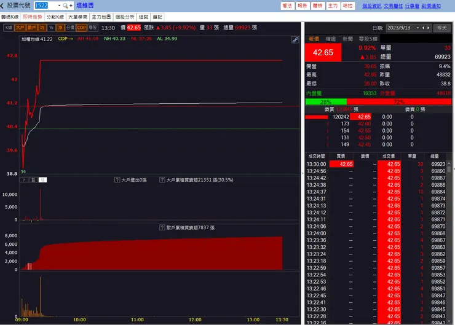Viewport: 455px width, 325px height.
Task: Go to next date with right arrow
Action: coord(428,28)
